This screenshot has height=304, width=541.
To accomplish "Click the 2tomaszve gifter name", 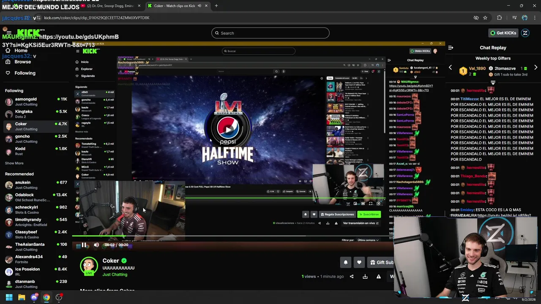I will tap(505, 68).
